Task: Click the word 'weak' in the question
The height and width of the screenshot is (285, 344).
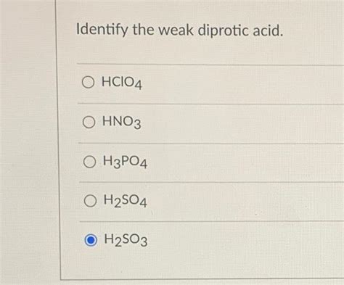Action: pos(176,30)
